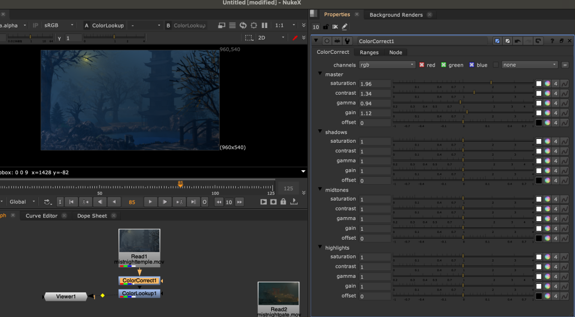Screen dimensions: 575x317
Task: Click the viewer proxy mode icon
Action: point(221,25)
